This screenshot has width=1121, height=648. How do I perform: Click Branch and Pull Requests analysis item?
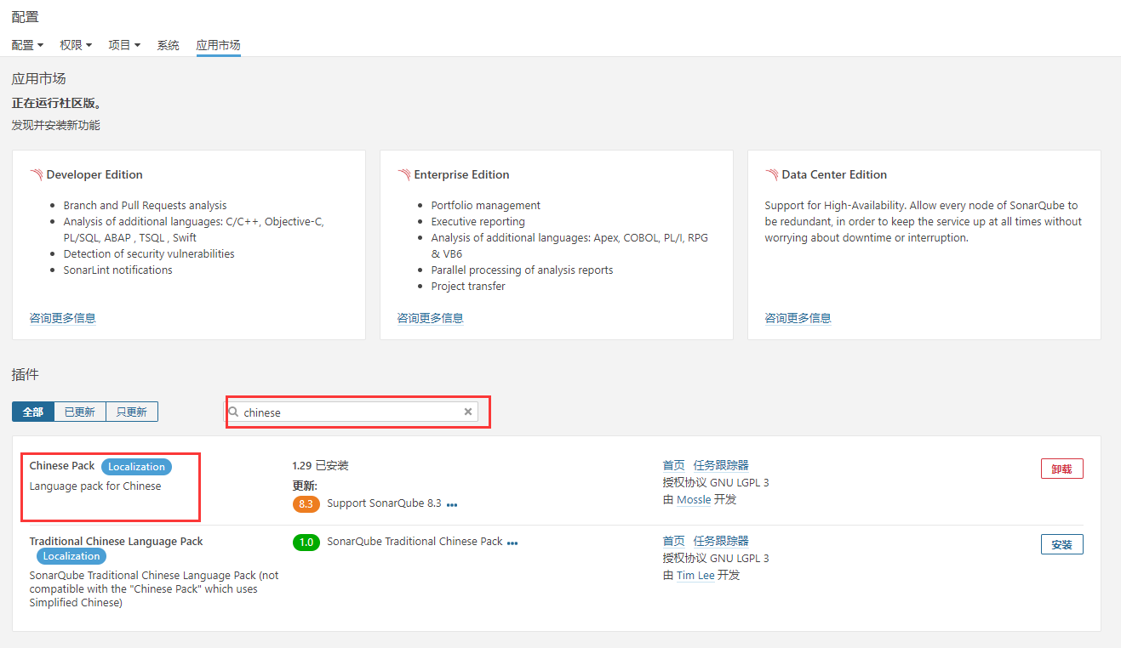pyautogui.click(x=145, y=205)
